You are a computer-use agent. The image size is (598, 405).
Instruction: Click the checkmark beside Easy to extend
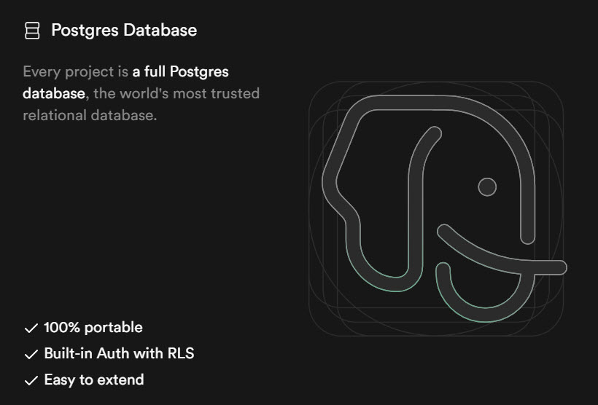pyautogui.click(x=31, y=380)
